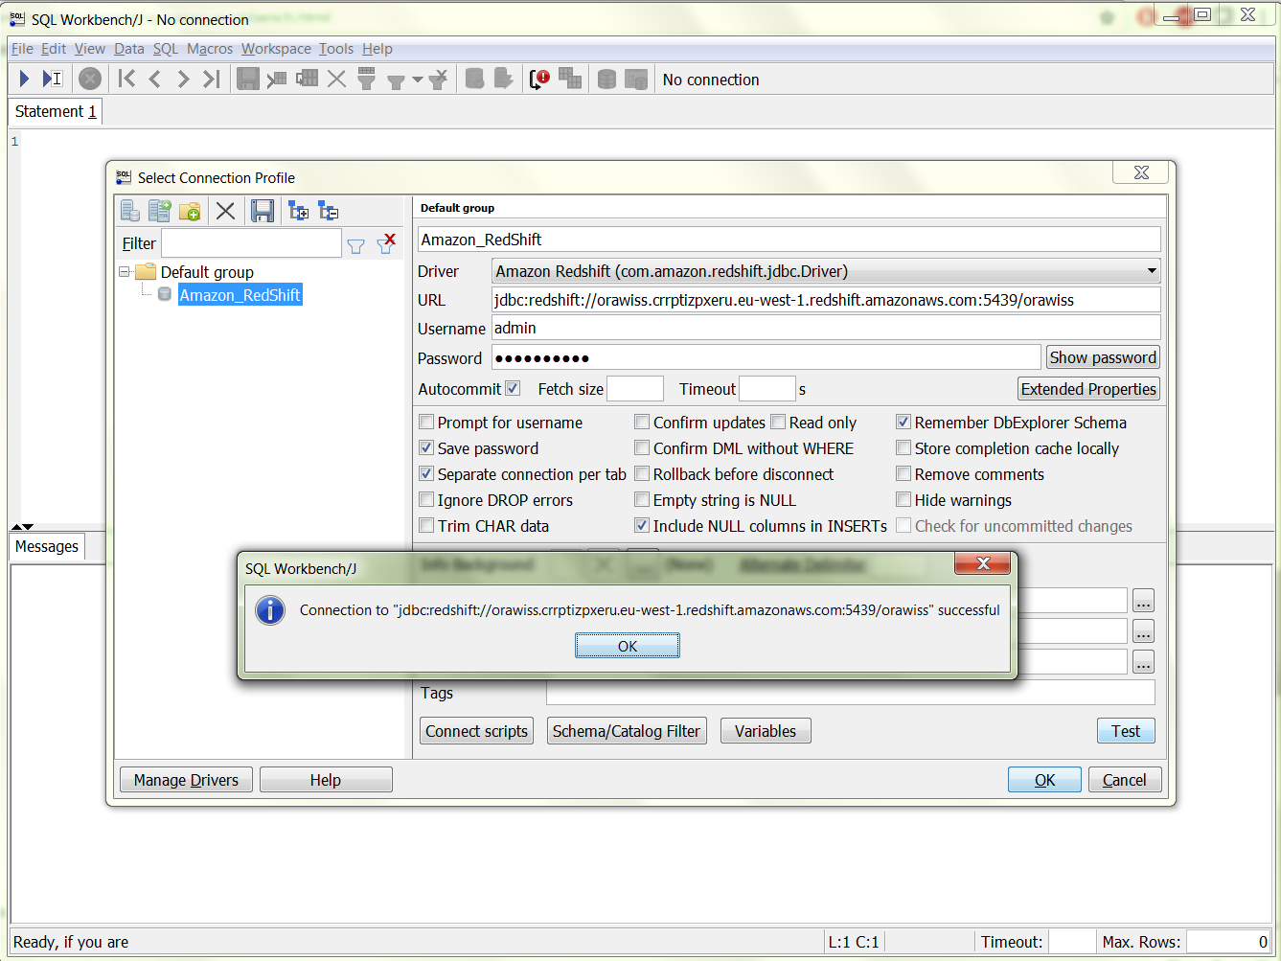Screen dimensions: 1281x961
Task: Click the Execute SQL play icon
Action: pyautogui.click(x=25, y=79)
